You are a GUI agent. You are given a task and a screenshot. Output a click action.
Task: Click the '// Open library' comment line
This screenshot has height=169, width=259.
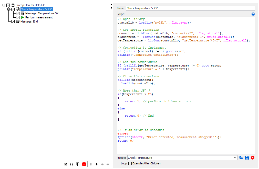pyautogui.click(x=131, y=19)
